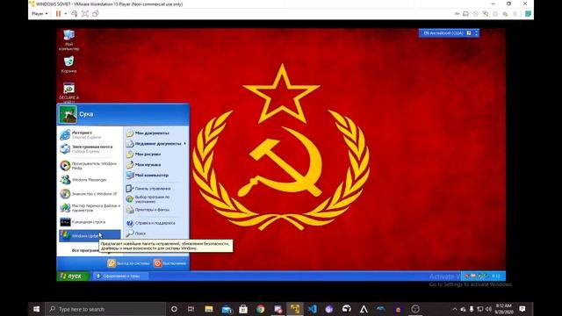Image resolution: width=562 pixels, height=316 pixels.
Task: Open Task View on Windows taskbar
Action: tap(191, 309)
